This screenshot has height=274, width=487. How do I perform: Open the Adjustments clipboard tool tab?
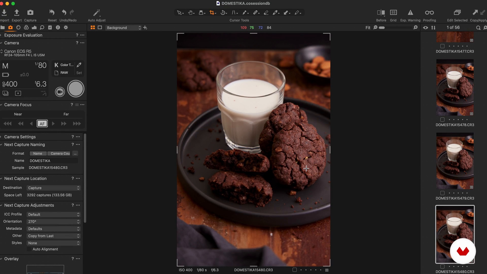click(x=50, y=27)
